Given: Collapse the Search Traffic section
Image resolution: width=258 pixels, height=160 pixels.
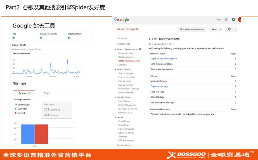Looking at the screenshot, I should click(115, 69).
